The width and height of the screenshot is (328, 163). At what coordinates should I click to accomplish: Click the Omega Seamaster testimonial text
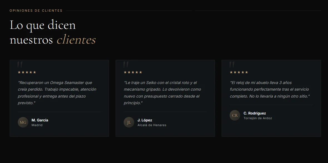coord(57,93)
